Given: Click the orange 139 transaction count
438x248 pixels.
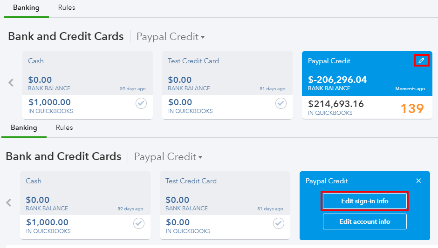Looking at the screenshot, I should tap(412, 108).
